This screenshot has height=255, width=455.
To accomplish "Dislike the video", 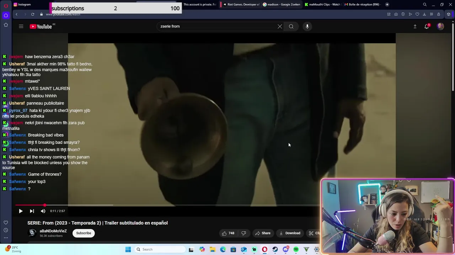I will click(244, 233).
